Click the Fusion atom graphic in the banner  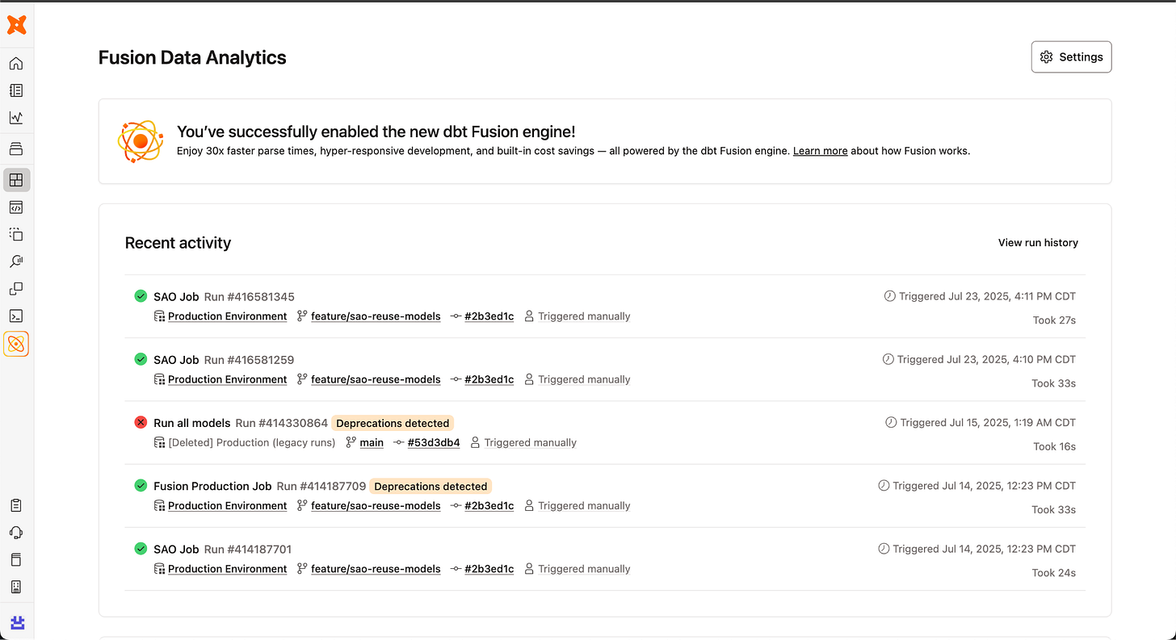[141, 141]
